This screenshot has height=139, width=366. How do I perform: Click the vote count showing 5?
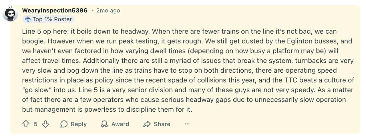pyautogui.click(x=36, y=124)
